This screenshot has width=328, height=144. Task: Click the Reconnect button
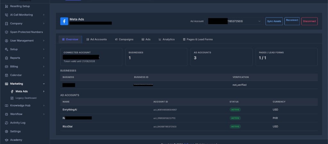pyautogui.click(x=292, y=21)
